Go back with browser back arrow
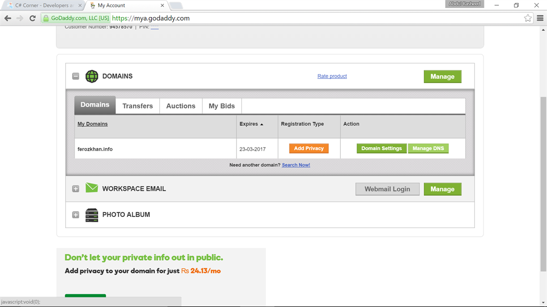 click(7, 18)
